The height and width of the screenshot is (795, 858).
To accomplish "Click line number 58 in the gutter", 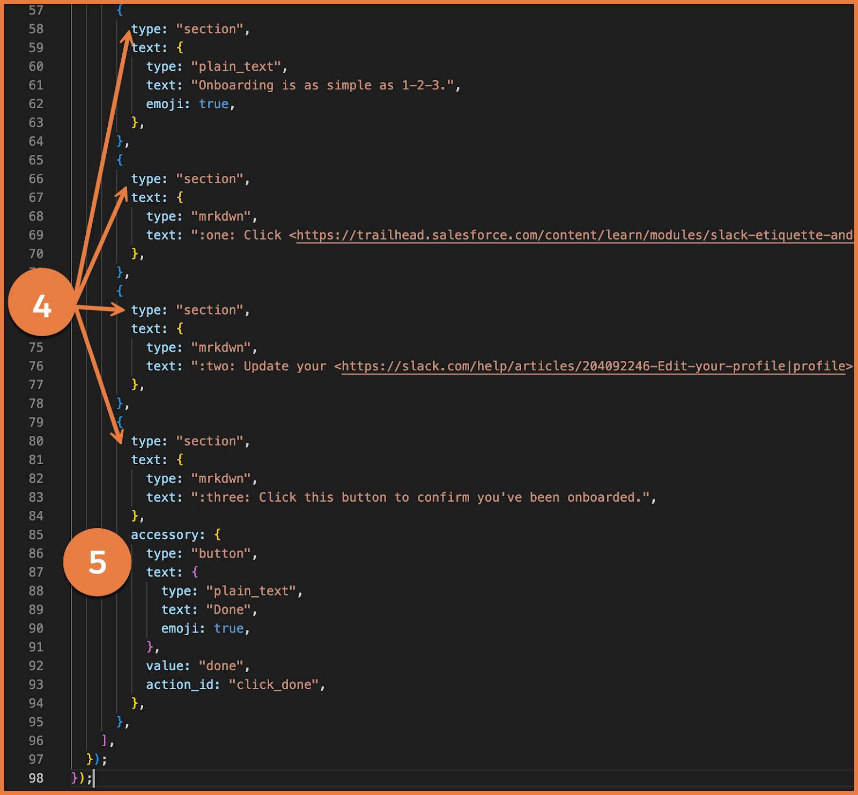I will click(36, 29).
